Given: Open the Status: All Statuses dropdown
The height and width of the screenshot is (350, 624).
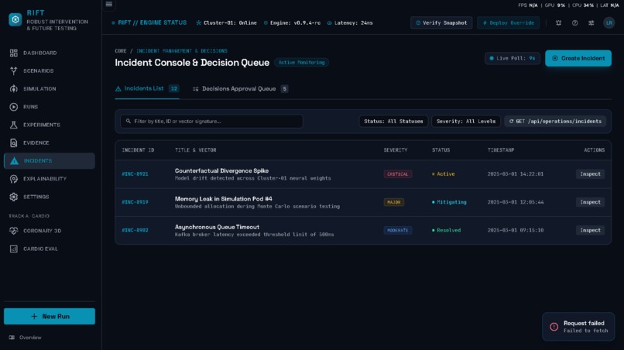Looking at the screenshot, I should coord(393,122).
